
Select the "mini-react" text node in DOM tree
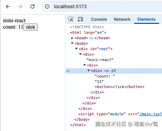(100, 60)
